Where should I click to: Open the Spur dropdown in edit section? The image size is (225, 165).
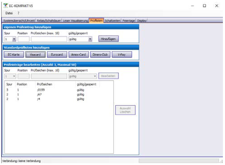click(x=10, y=76)
